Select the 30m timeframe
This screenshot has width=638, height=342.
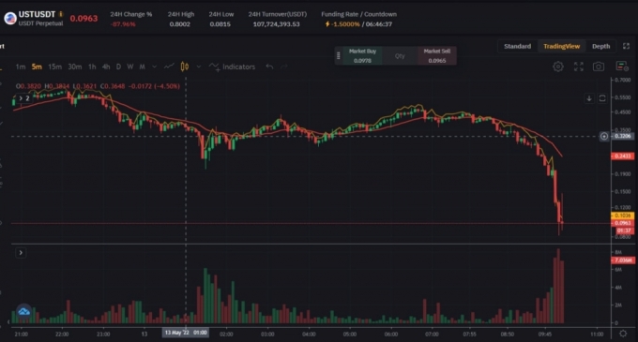(x=75, y=67)
